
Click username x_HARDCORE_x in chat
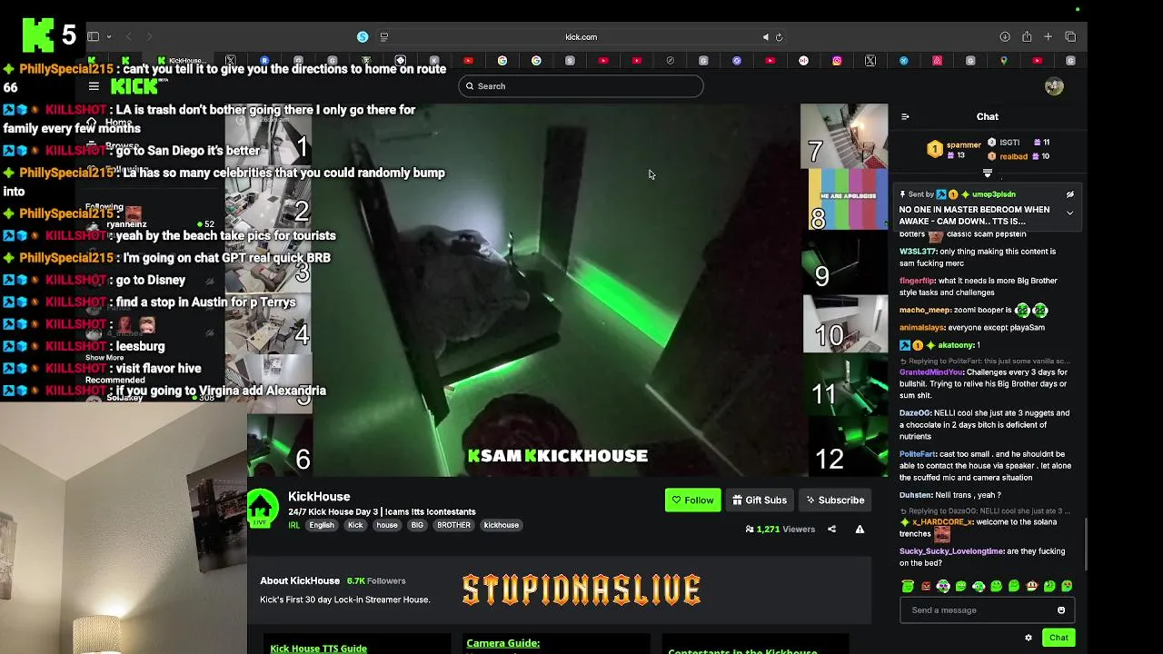coord(942,522)
